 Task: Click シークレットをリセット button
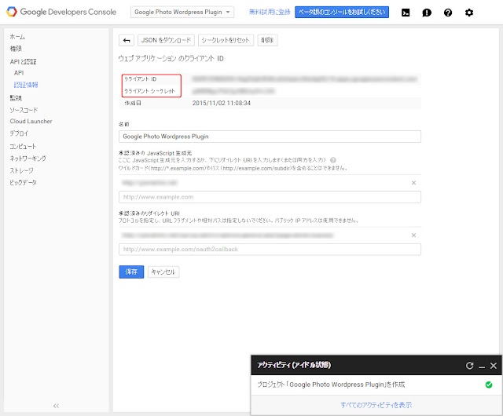[x=226, y=40]
